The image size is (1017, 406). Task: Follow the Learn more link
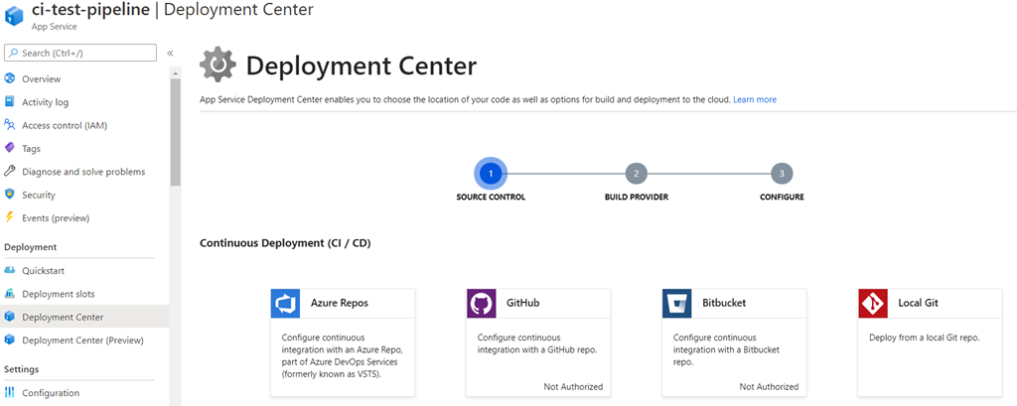[x=755, y=100]
